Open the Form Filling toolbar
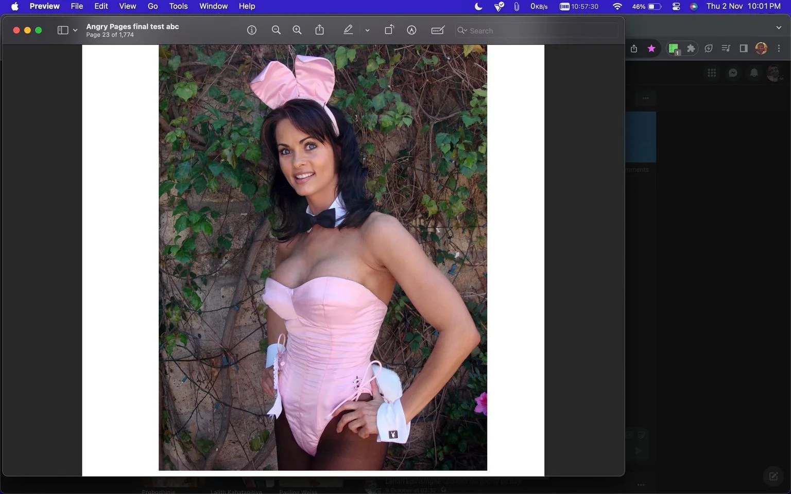 point(438,30)
